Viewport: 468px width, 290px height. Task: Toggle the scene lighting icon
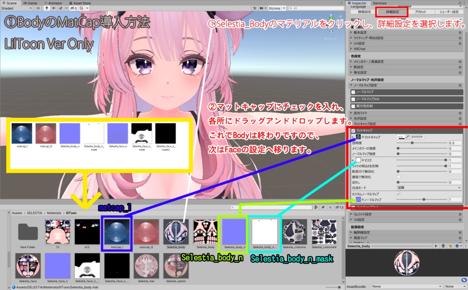(47, 8)
